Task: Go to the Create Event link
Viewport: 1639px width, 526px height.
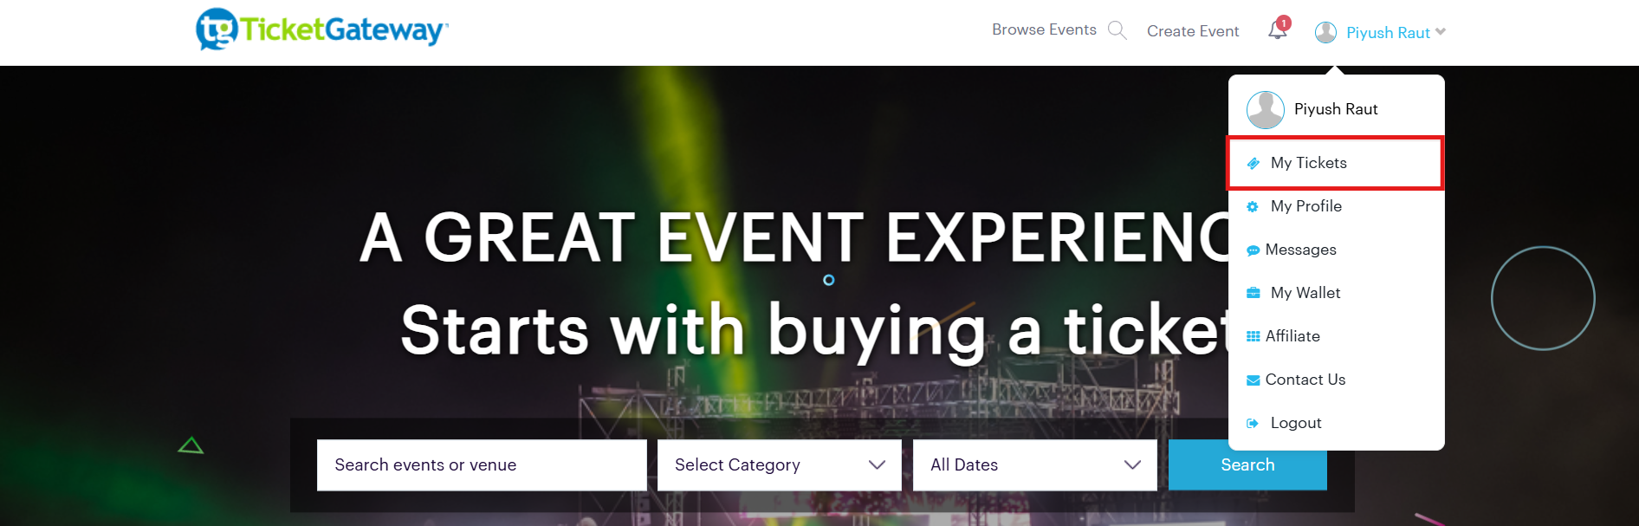Action: point(1193,31)
